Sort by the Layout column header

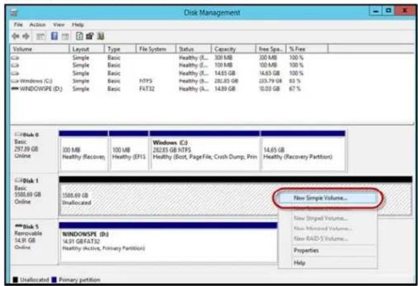coord(87,49)
